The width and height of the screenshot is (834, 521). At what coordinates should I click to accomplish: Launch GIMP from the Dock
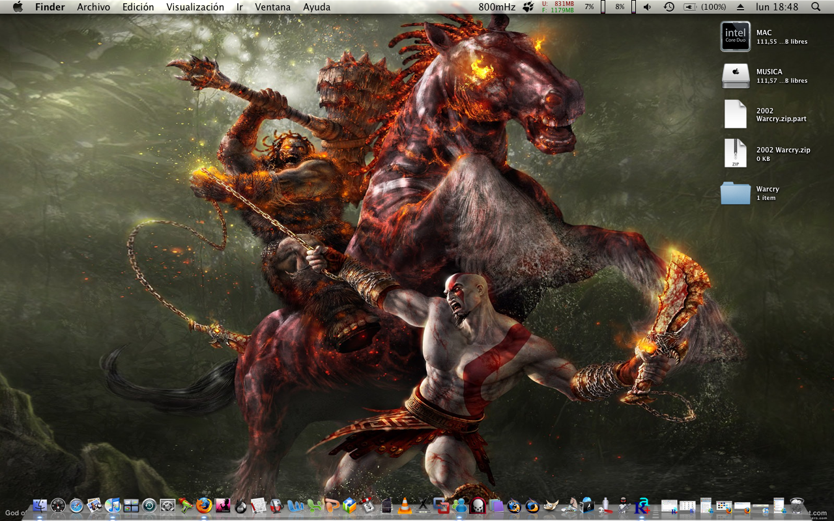pyautogui.click(x=551, y=505)
